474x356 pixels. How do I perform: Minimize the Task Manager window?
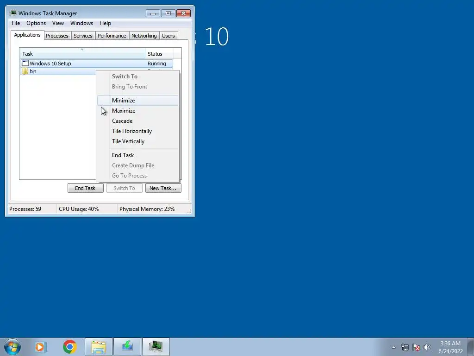[x=153, y=13]
